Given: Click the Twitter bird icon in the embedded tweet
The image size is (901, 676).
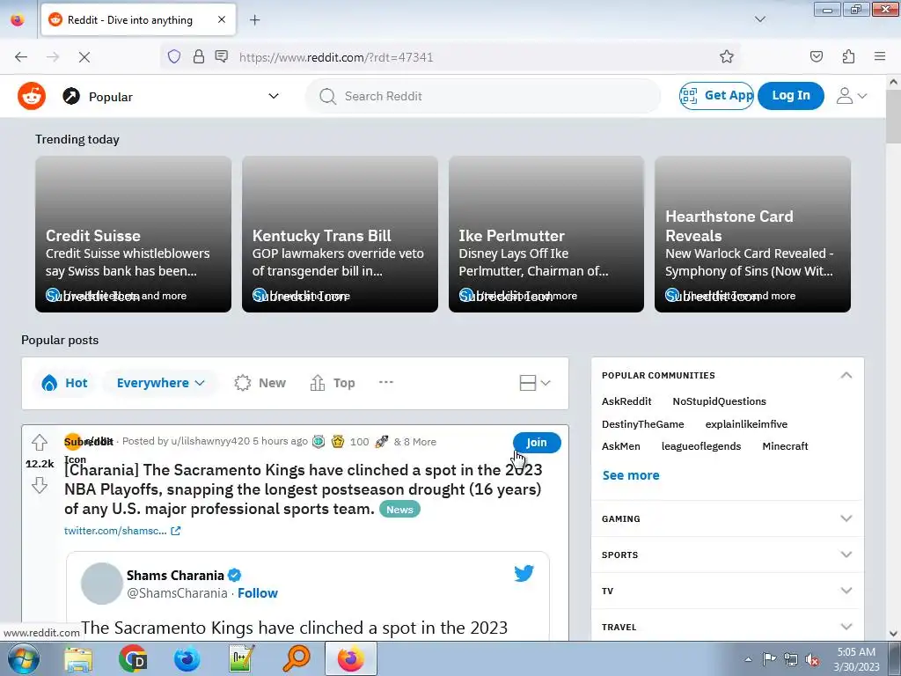Looking at the screenshot, I should point(524,573).
